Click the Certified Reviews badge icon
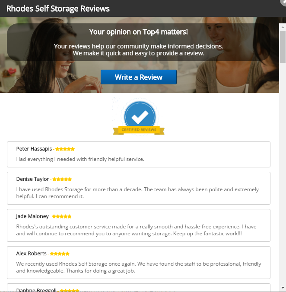The image size is (286, 292). coord(139,117)
